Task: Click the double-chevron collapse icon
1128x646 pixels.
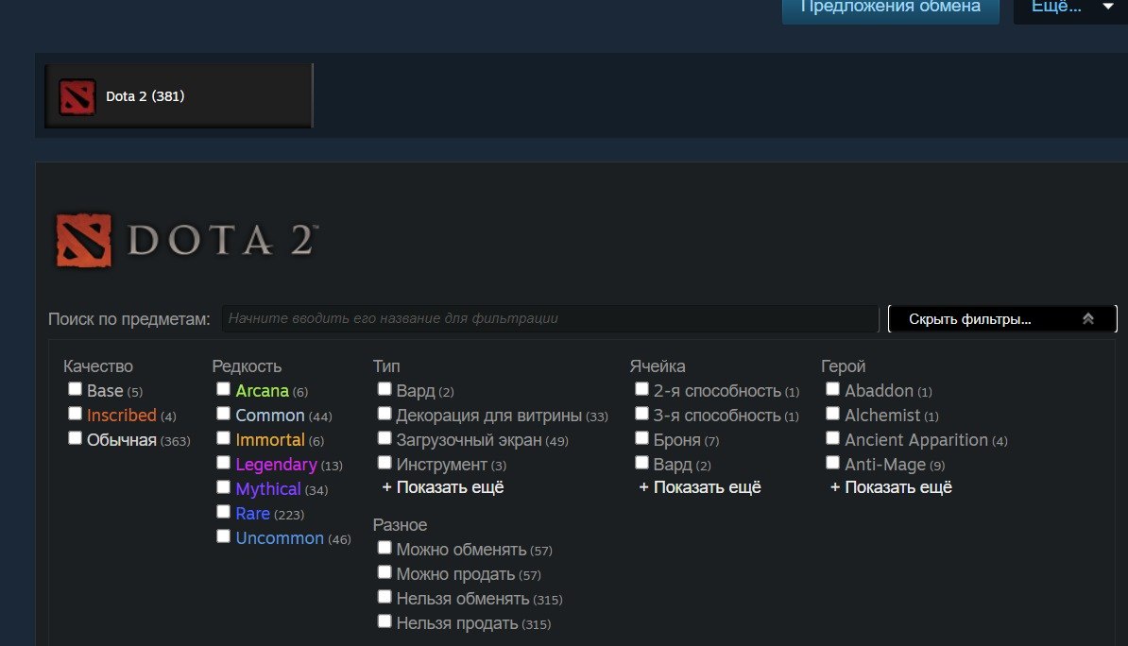Action: (x=1088, y=318)
